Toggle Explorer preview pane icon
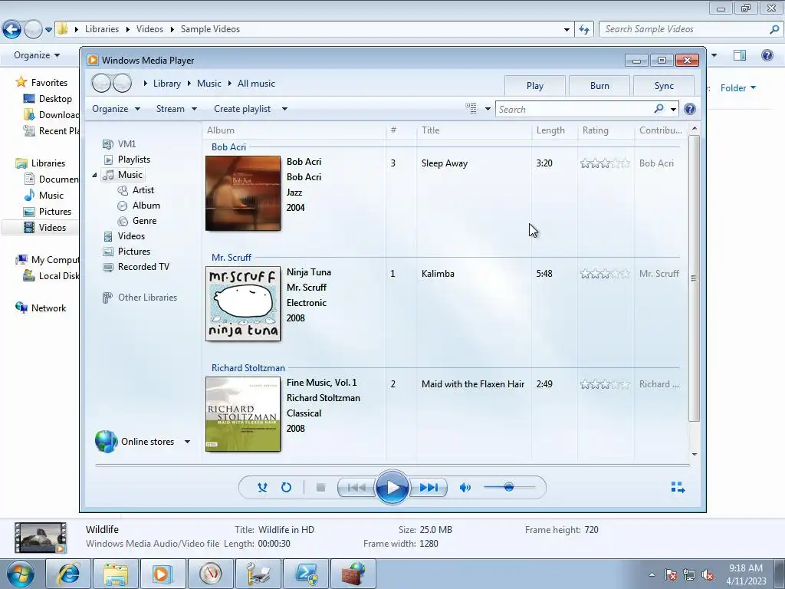This screenshot has height=589, width=785. coord(740,55)
